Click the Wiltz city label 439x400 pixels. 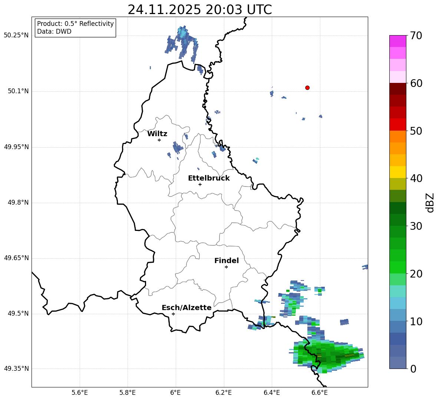click(157, 134)
